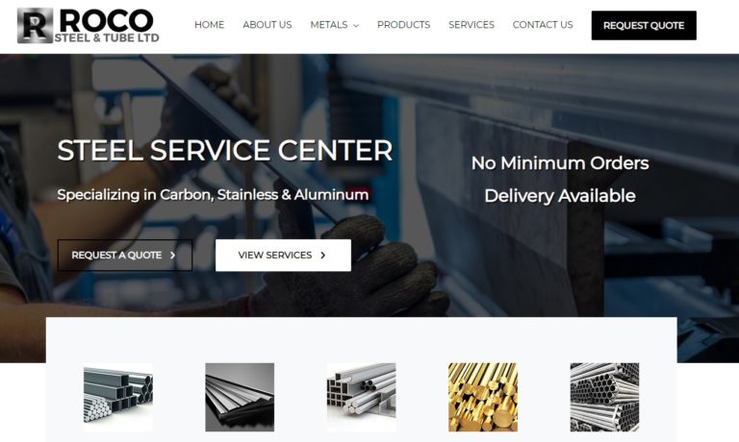Navigate to the Services page

[471, 24]
